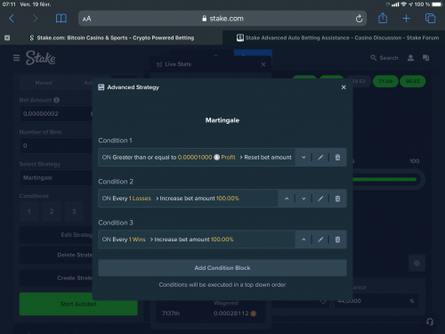This screenshot has width=445, height=334.
Task: Delete Condition 2 with trash icon
Action: click(x=337, y=199)
